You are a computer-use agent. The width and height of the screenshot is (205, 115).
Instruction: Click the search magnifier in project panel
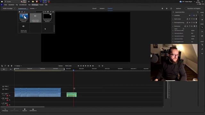coord(43,12)
